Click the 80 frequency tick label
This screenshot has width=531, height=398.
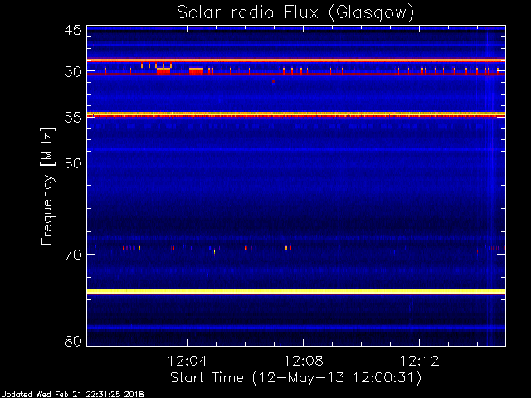click(x=73, y=341)
